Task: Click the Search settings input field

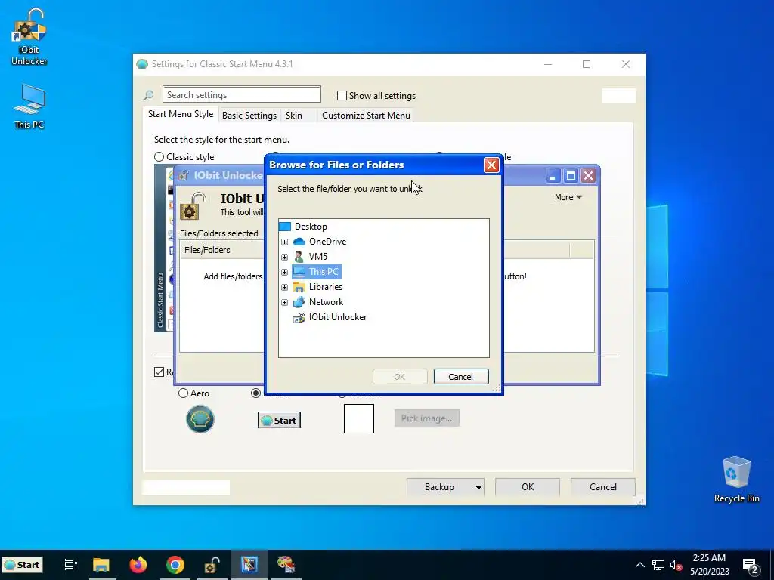Action: [241, 94]
